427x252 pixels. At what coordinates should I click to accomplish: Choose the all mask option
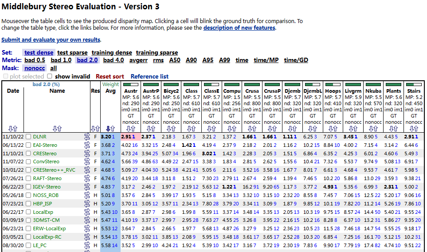pyautogui.click(x=53, y=68)
